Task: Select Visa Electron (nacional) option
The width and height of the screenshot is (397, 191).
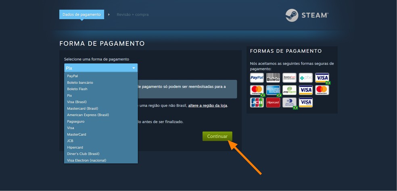Action: tap(101, 160)
